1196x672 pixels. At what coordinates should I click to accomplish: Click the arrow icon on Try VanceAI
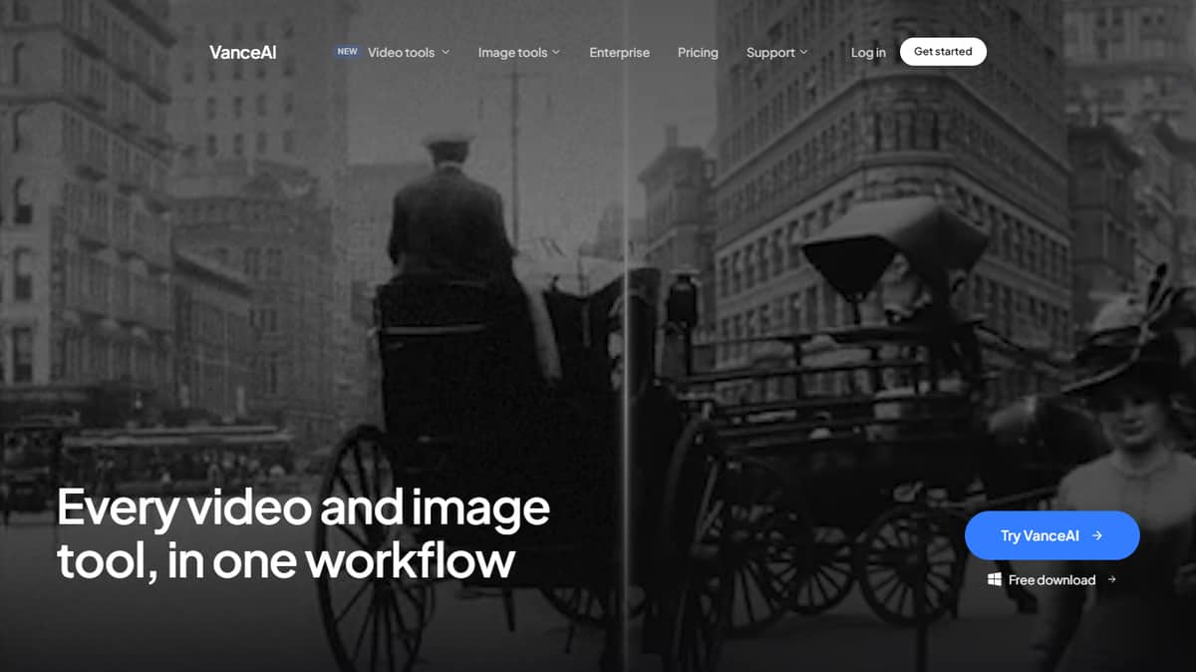[x=1097, y=535]
